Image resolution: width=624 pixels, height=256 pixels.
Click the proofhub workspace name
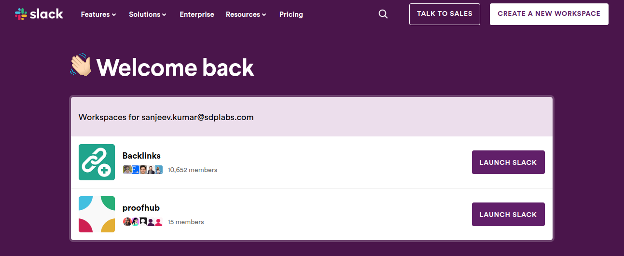[141, 208]
